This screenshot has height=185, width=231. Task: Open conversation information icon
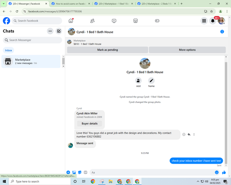click(x=222, y=32)
